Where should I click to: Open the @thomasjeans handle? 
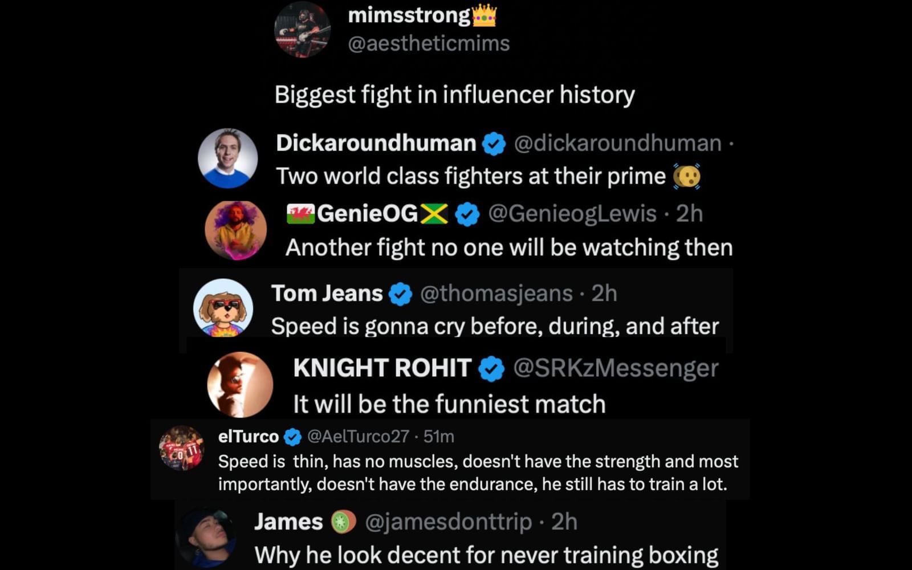(x=496, y=294)
